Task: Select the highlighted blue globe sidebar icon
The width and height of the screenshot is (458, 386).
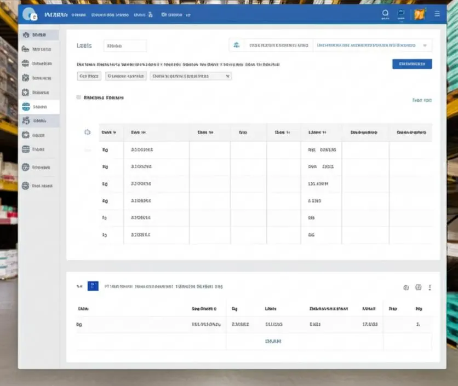Action: point(26,107)
